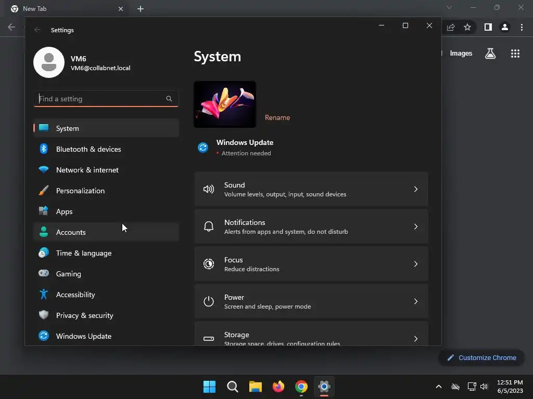533x399 pixels.
Task: Open Personalization settings
Action: 106,191
